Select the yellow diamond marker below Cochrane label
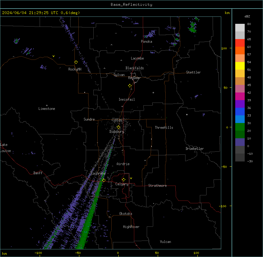The width and height of the screenshot is (263, 257). pos(104,180)
